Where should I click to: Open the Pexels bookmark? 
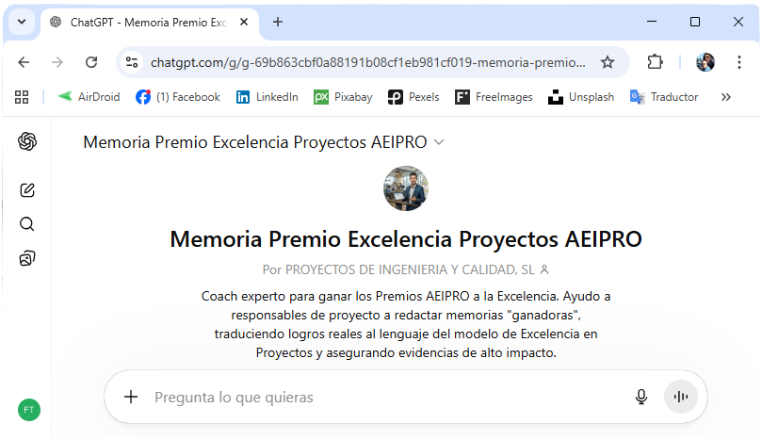tap(413, 97)
